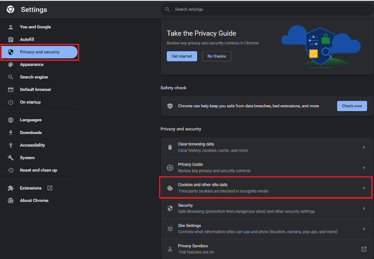Open Clear browsing data option

coord(267,147)
